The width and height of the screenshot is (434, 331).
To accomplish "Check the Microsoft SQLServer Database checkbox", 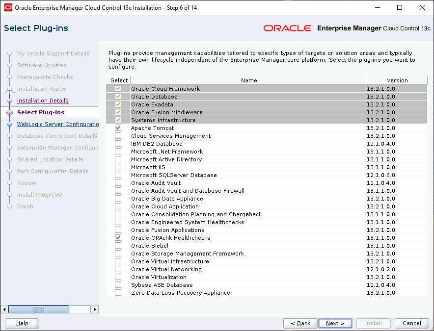I will pos(118,175).
